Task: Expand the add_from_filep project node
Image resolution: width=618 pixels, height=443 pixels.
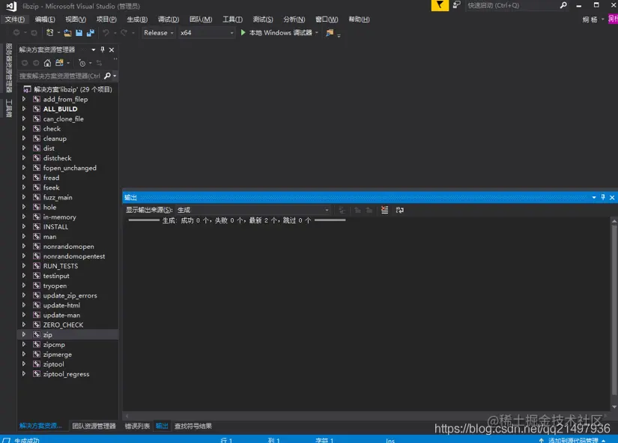Action: tap(24, 99)
